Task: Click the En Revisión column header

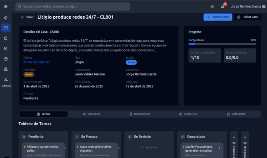Action: [x=143, y=137]
